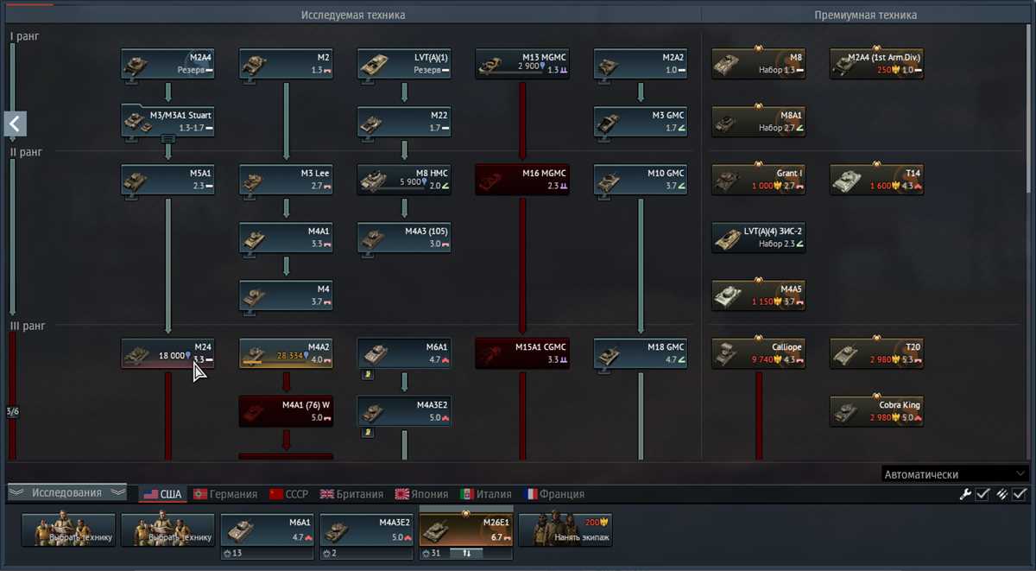The image size is (1036, 571).
Task: Select the M4A3E2 card in research tree
Action: [404, 411]
